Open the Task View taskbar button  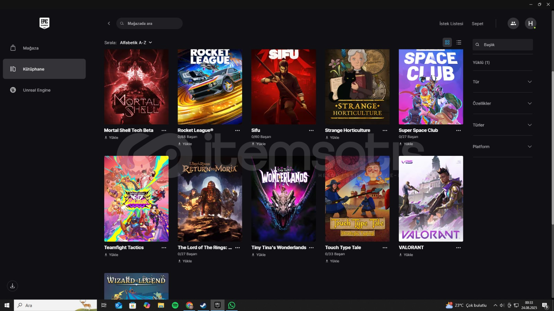[104, 305]
